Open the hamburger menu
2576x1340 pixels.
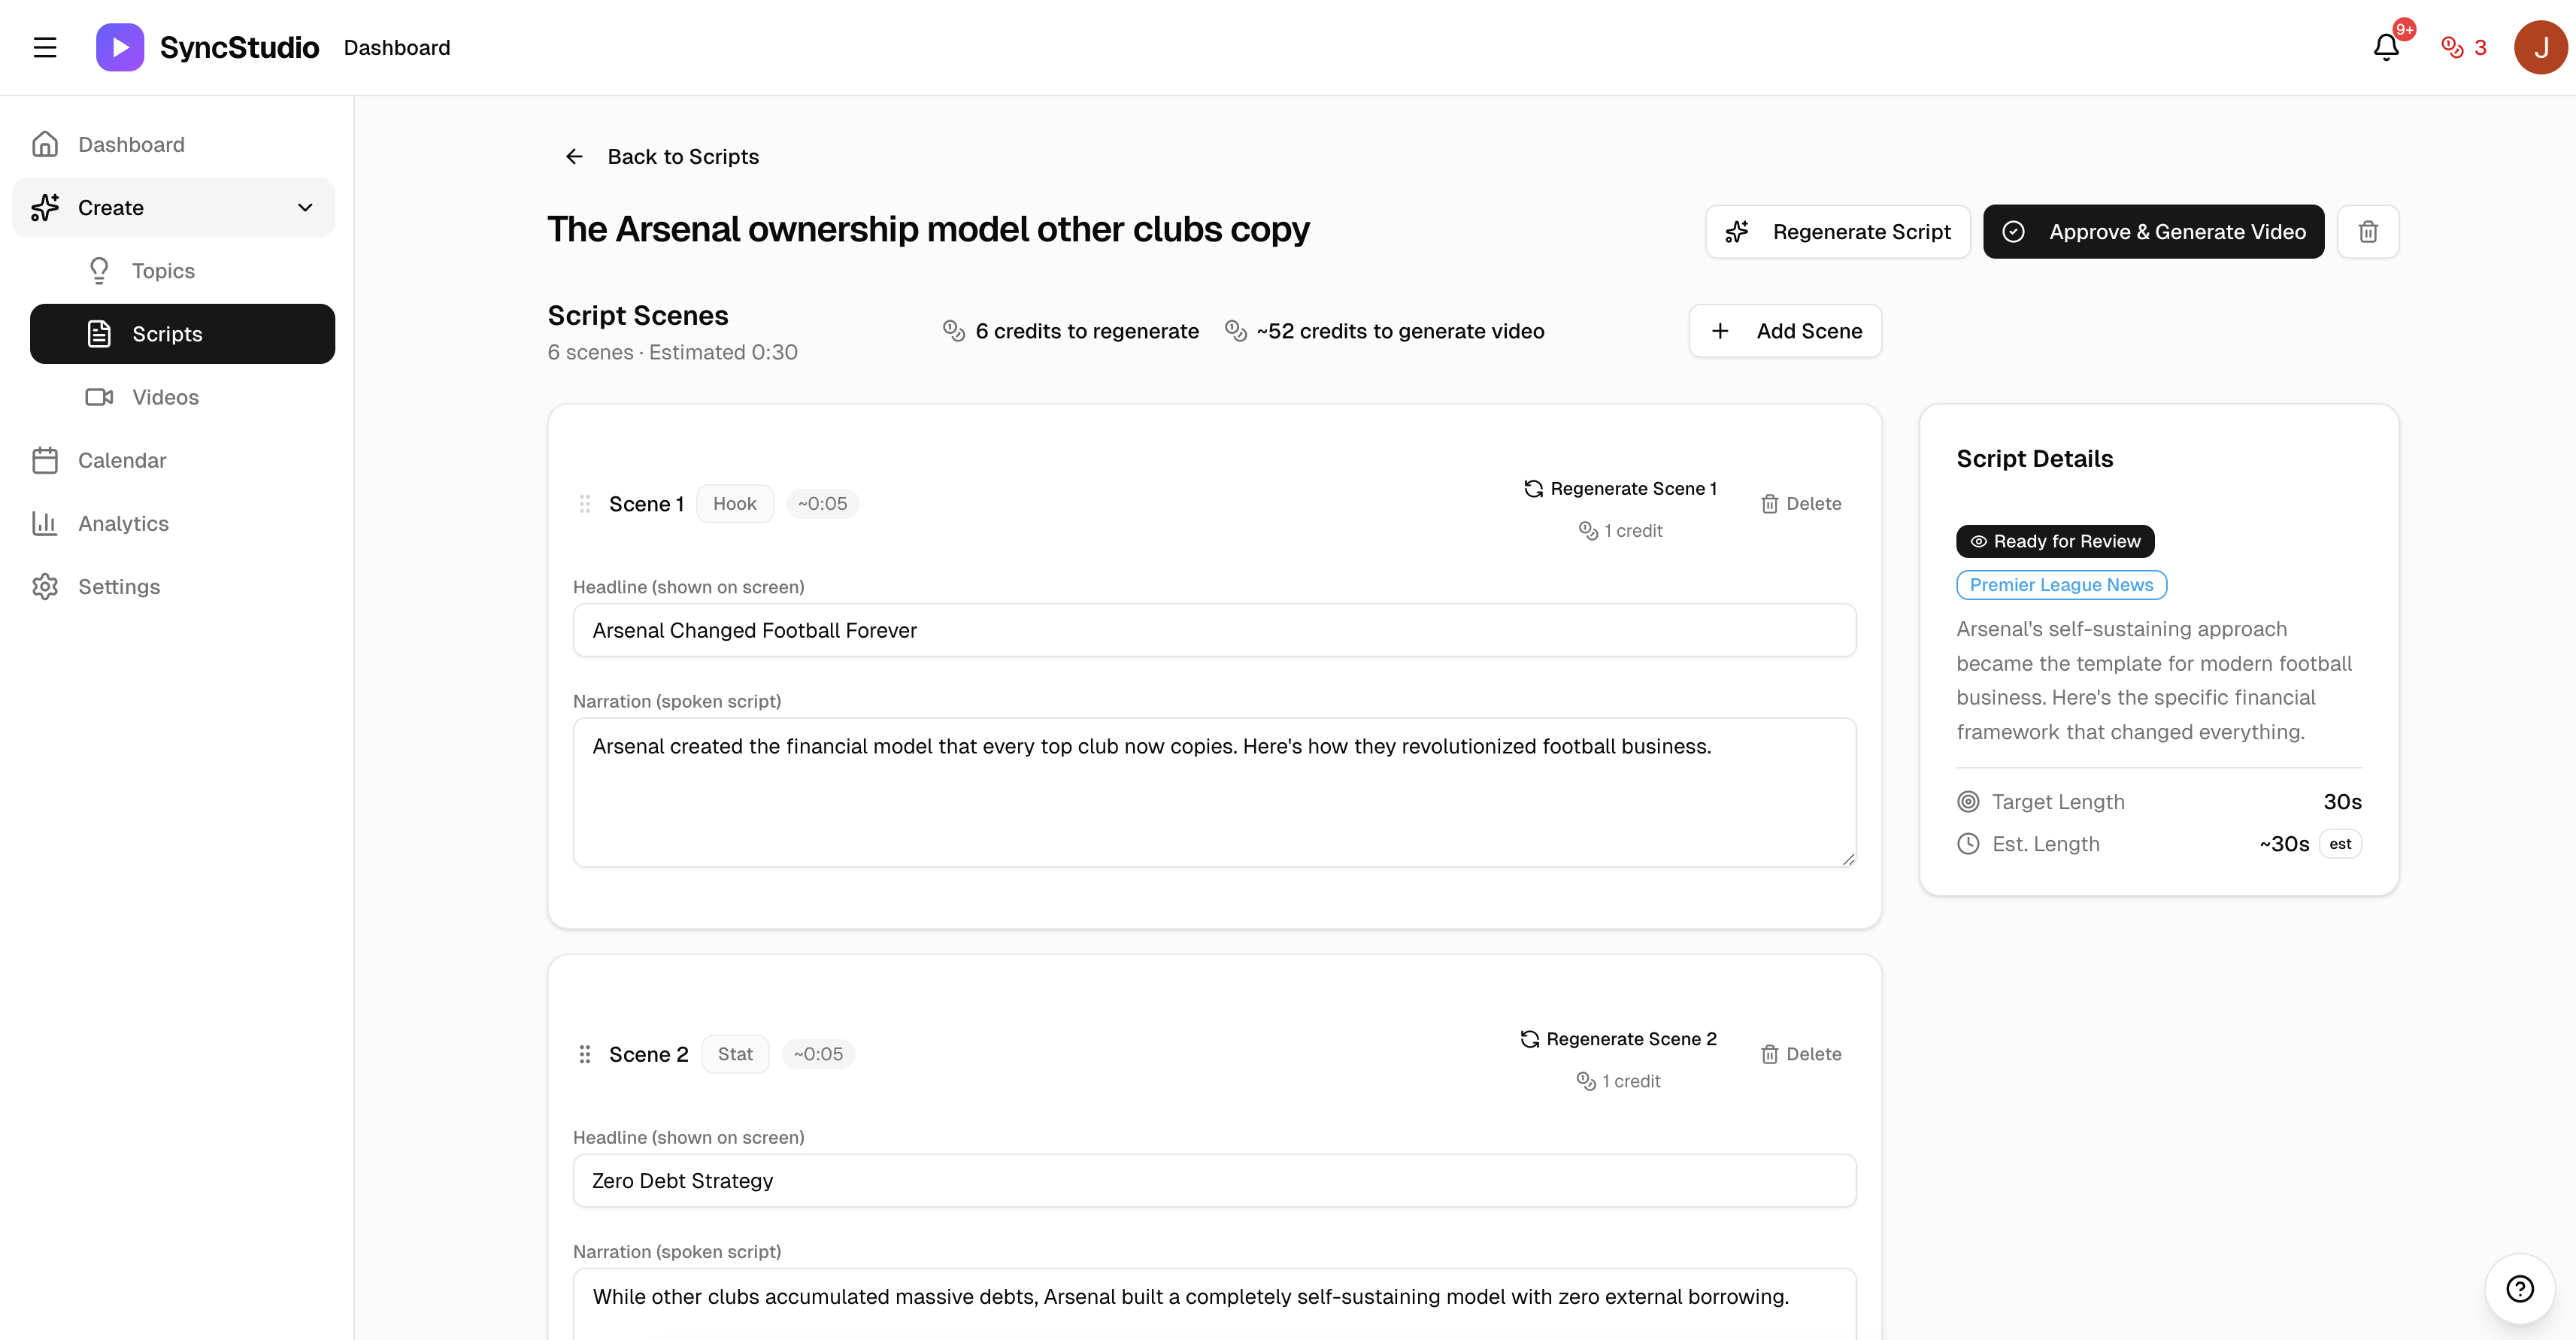coord(45,47)
